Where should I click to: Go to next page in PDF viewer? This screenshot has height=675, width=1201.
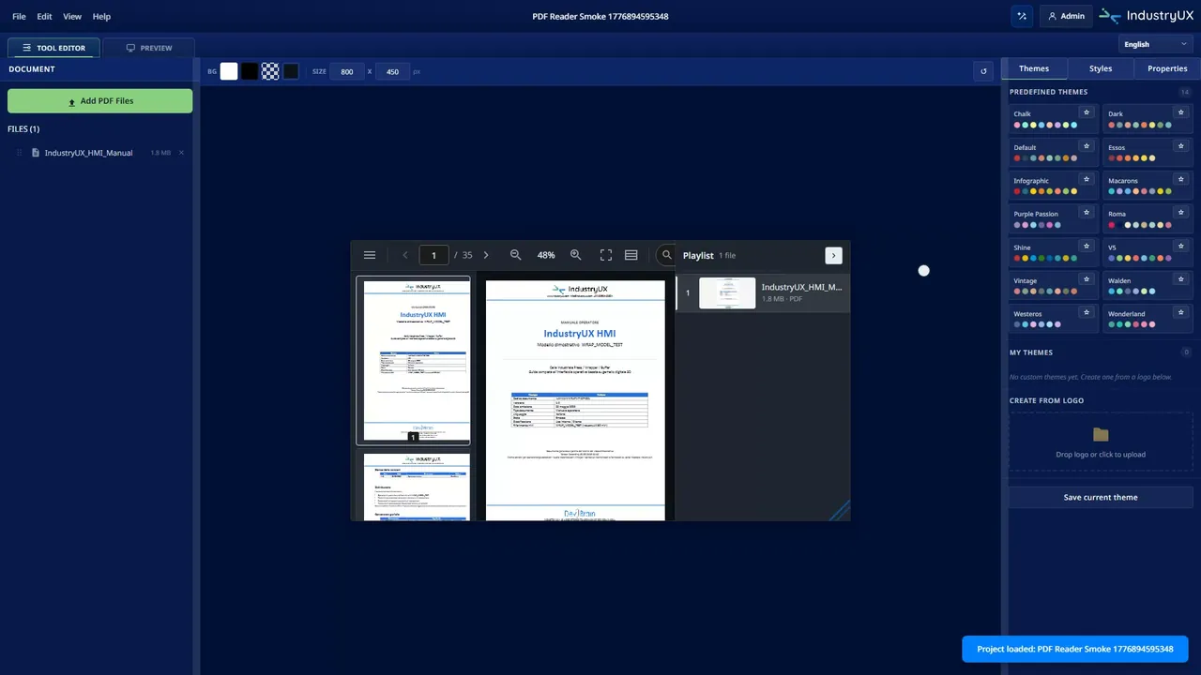tap(485, 255)
